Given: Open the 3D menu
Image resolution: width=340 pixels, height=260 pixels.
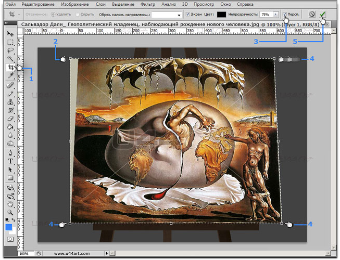Looking at the screenshot, I should pyautogui.click(x=185, y=4).
